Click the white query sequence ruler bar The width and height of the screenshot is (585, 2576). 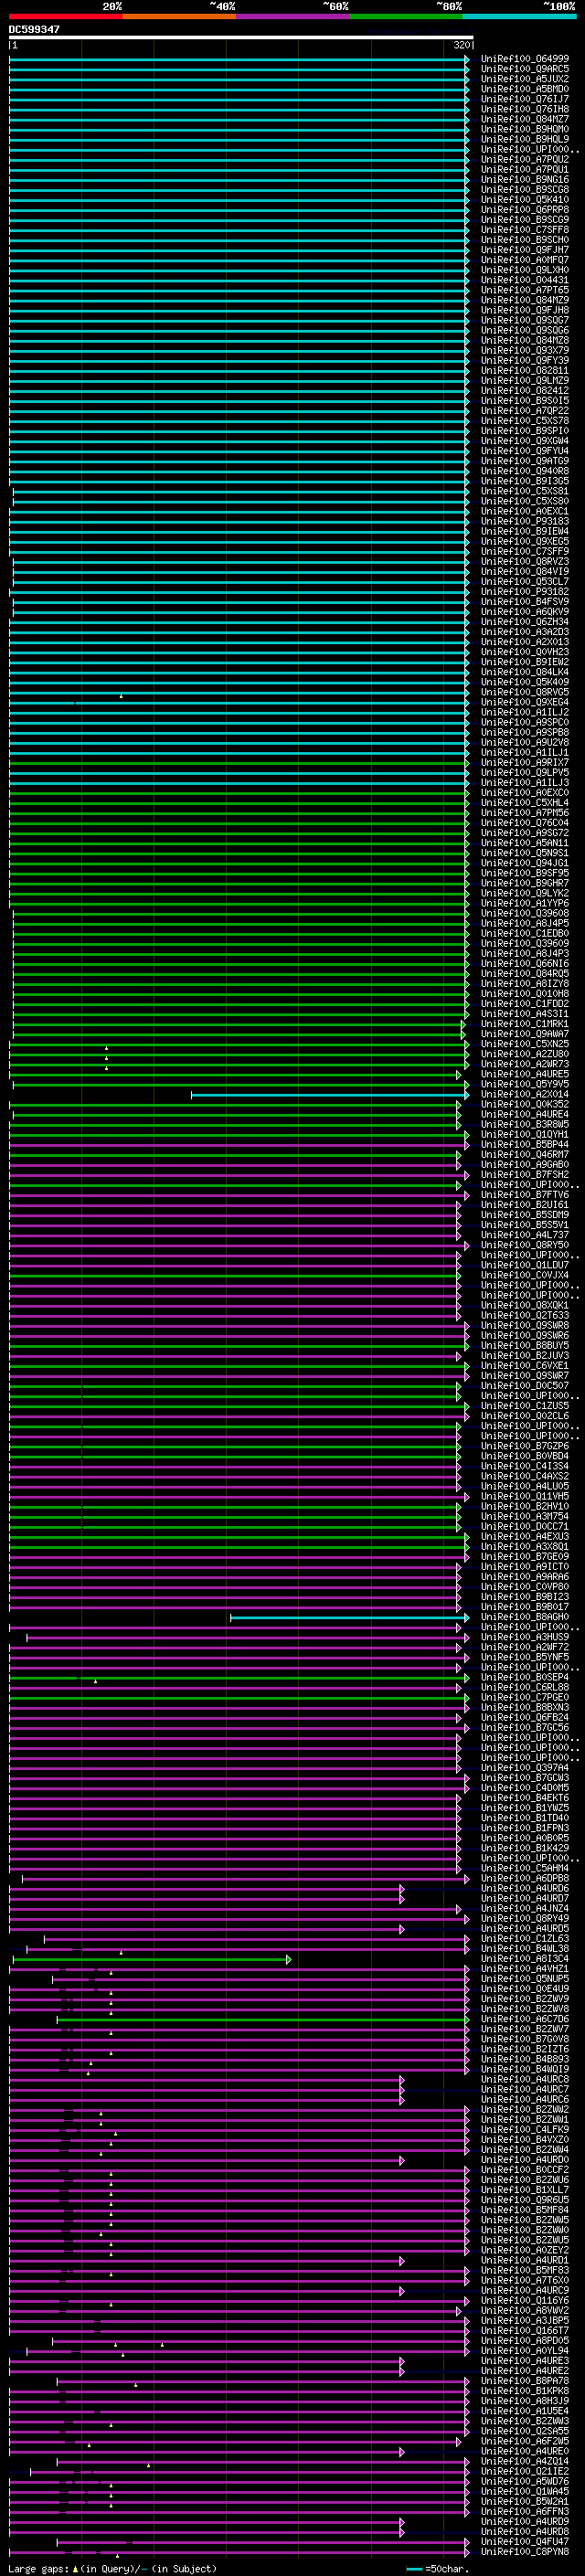point(241,38)
